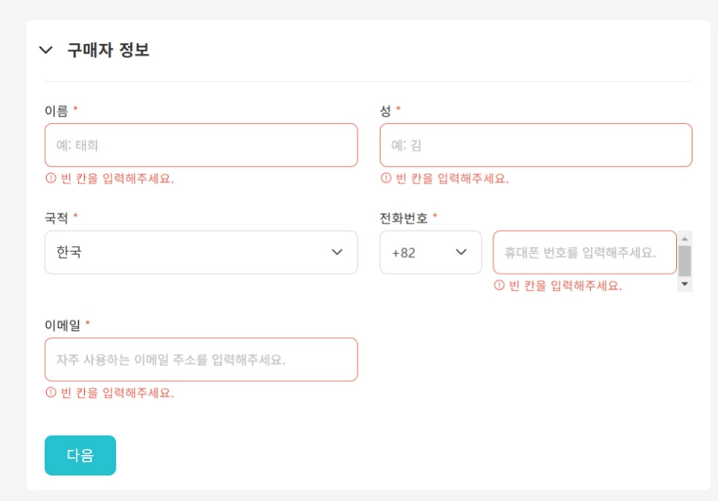
Task: Collapse the 구매자 정보 section chevron
Action: coord(46,51)
